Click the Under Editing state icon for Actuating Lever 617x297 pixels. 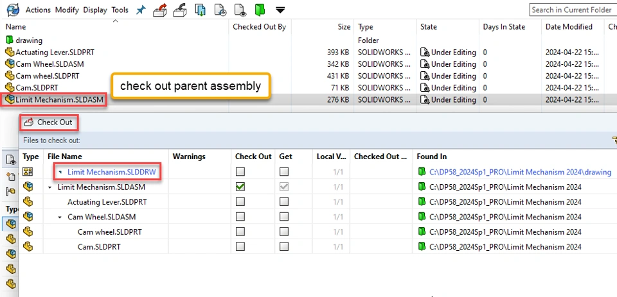coord(425,52)
